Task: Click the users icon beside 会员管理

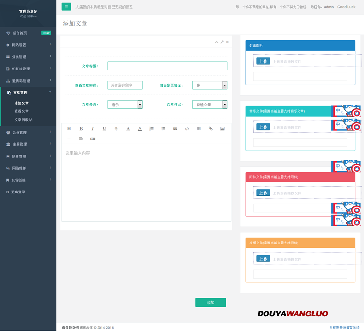Action: [x=8, y=133]
